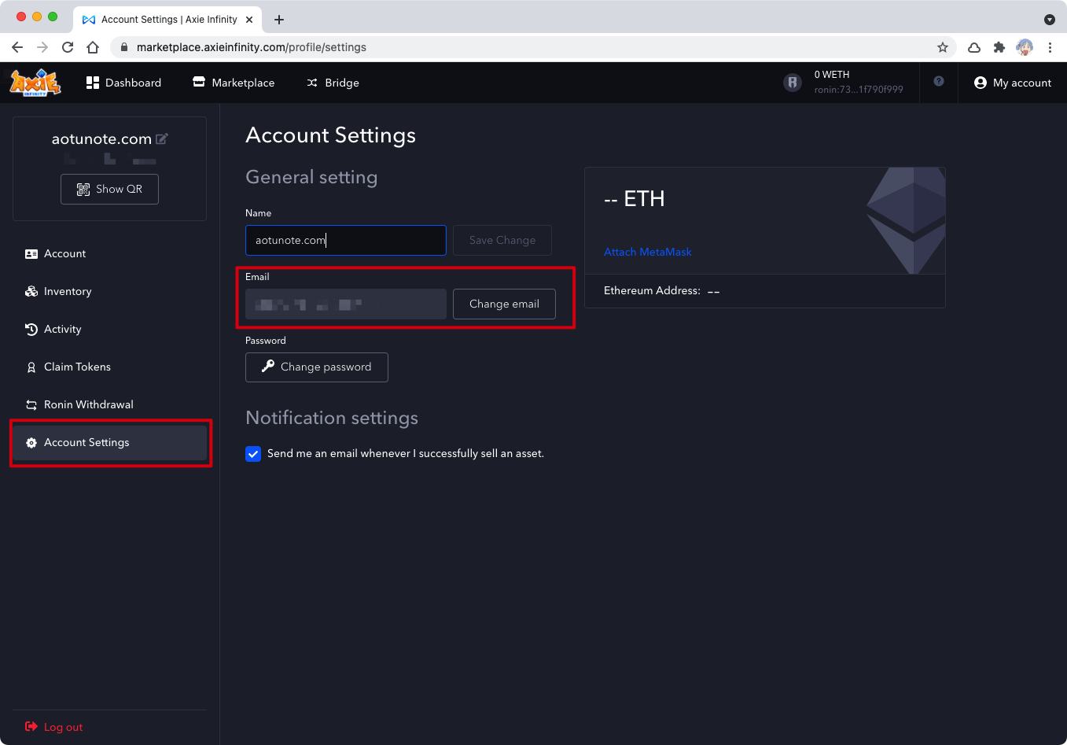Click the -- ETH balance text

click(635, 198)
